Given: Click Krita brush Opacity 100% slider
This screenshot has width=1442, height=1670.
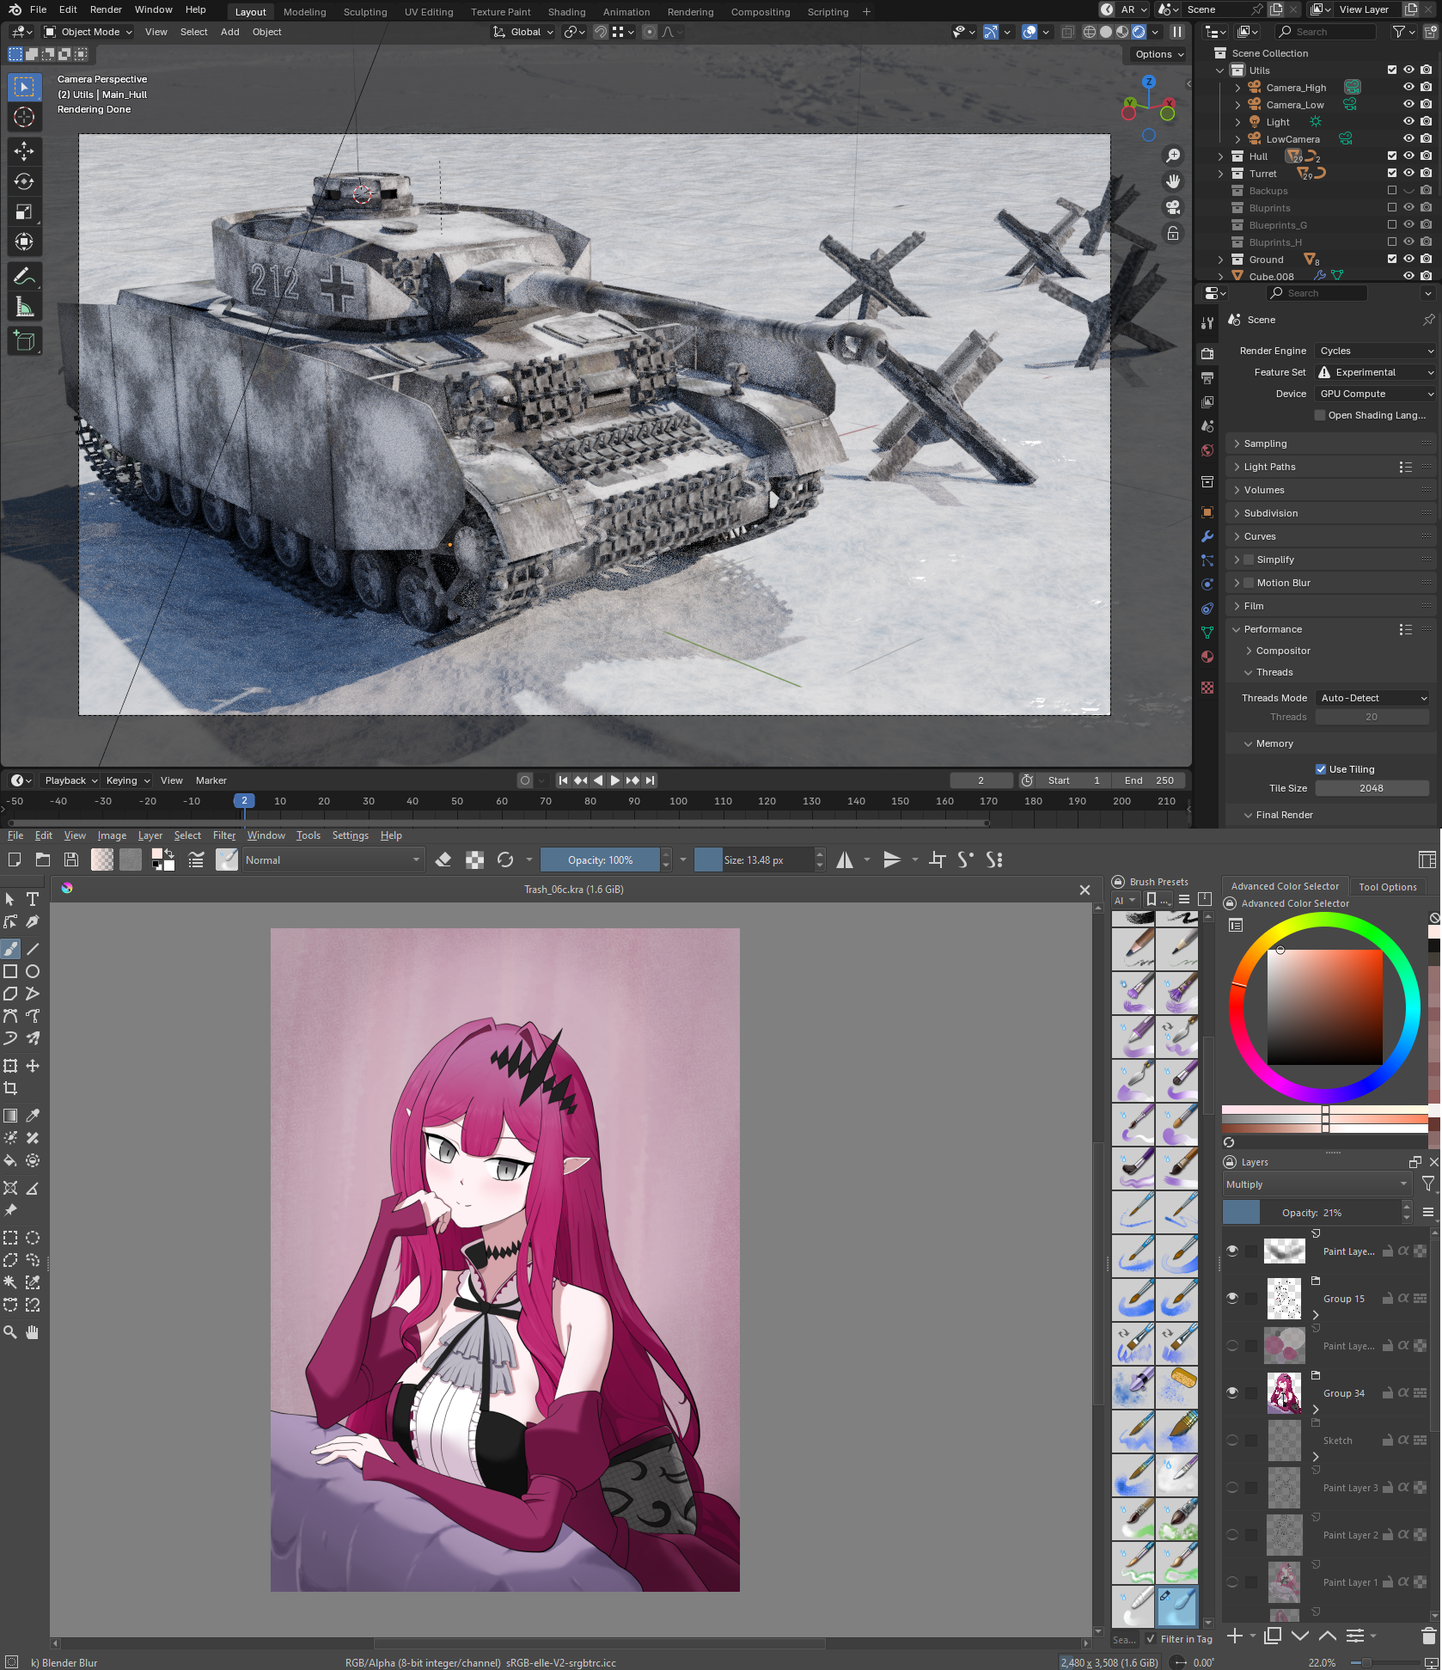Looking at the screenshot, I should click(601, 859).
